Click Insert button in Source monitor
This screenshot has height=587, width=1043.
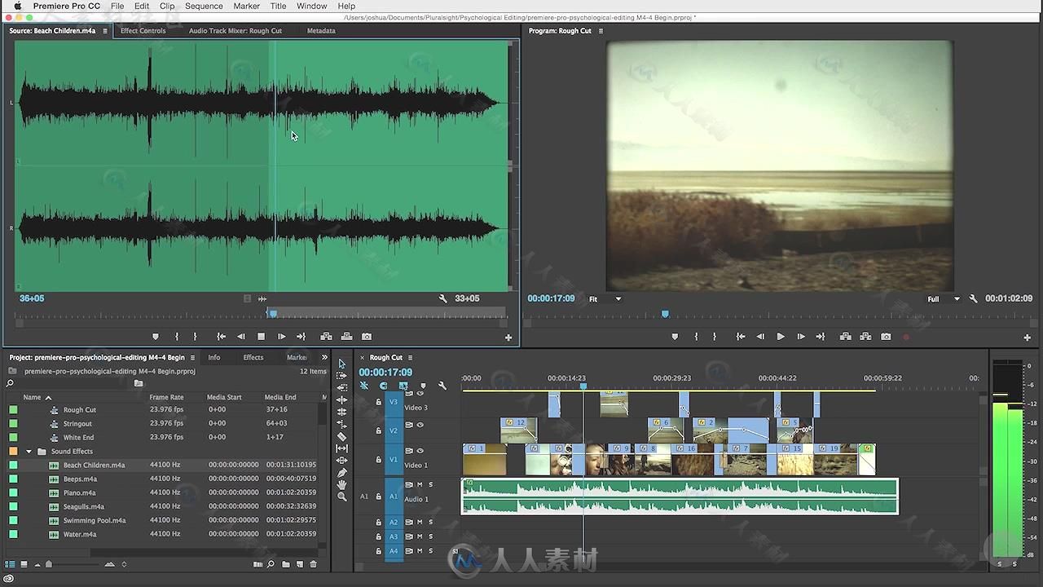(x=326, y=337)
